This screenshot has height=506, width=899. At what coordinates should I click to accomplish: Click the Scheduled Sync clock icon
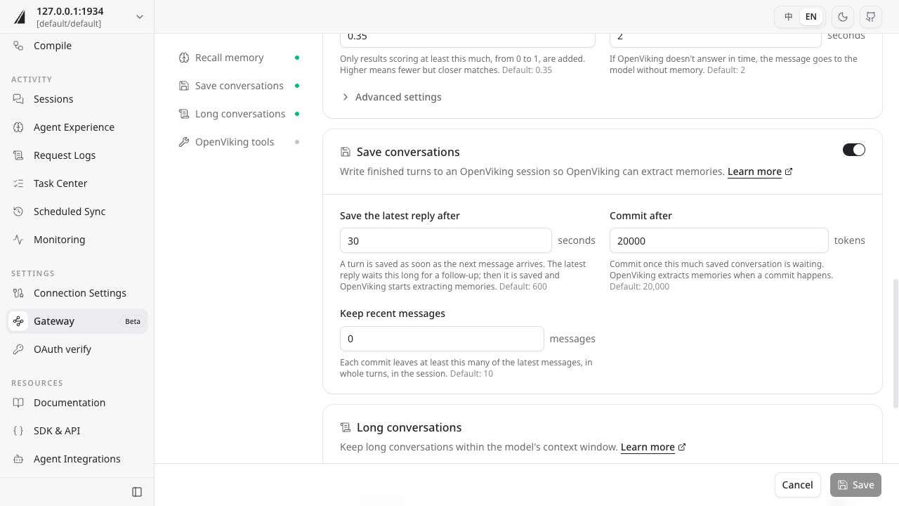click(18, 212)
